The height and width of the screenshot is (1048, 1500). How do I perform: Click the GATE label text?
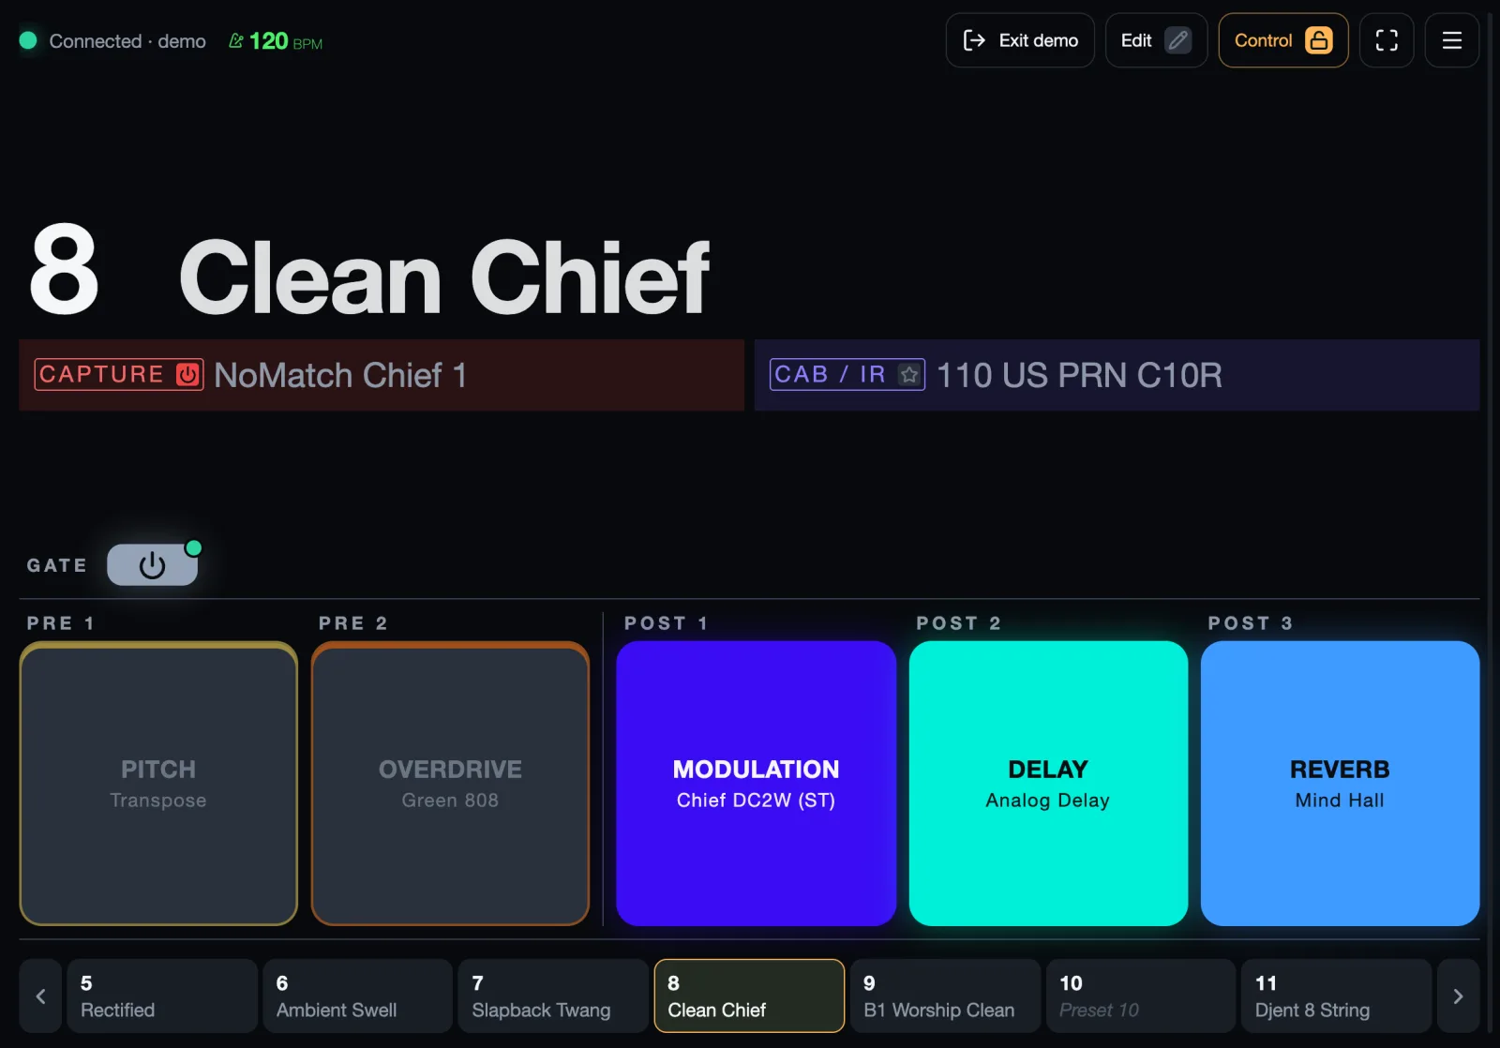pos(57,565)
